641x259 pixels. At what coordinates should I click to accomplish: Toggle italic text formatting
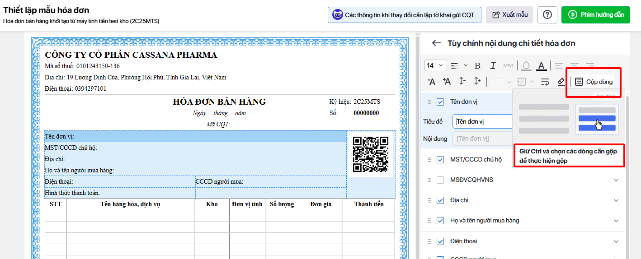(x=493, y=66)
